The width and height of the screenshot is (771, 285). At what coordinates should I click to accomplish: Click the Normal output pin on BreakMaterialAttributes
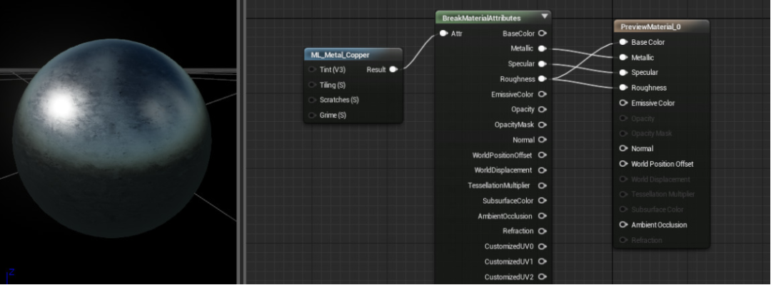coord(542,140)
